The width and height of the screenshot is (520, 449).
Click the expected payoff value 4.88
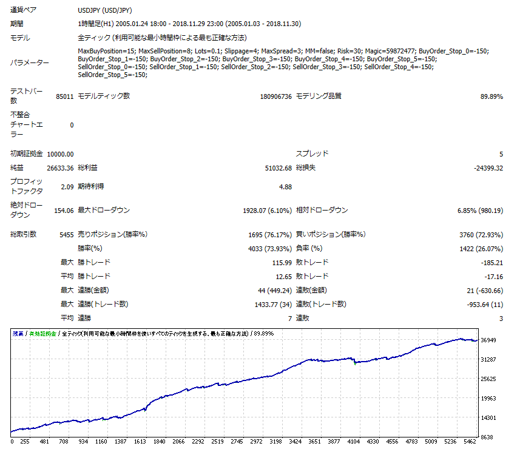[x=286, y=187]
